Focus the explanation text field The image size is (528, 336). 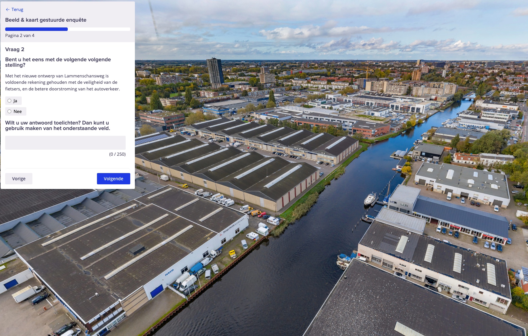click(x=65, y=143)
